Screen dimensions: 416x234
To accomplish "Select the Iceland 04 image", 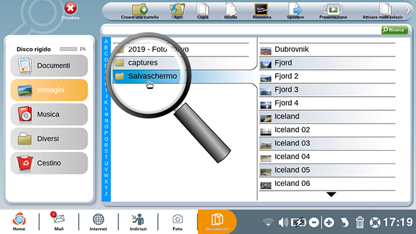I will (327, 156).
